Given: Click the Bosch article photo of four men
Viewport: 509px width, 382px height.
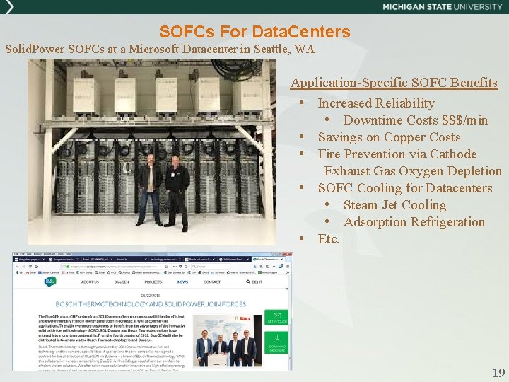Looking at the screenshot, I should point(228,341).
